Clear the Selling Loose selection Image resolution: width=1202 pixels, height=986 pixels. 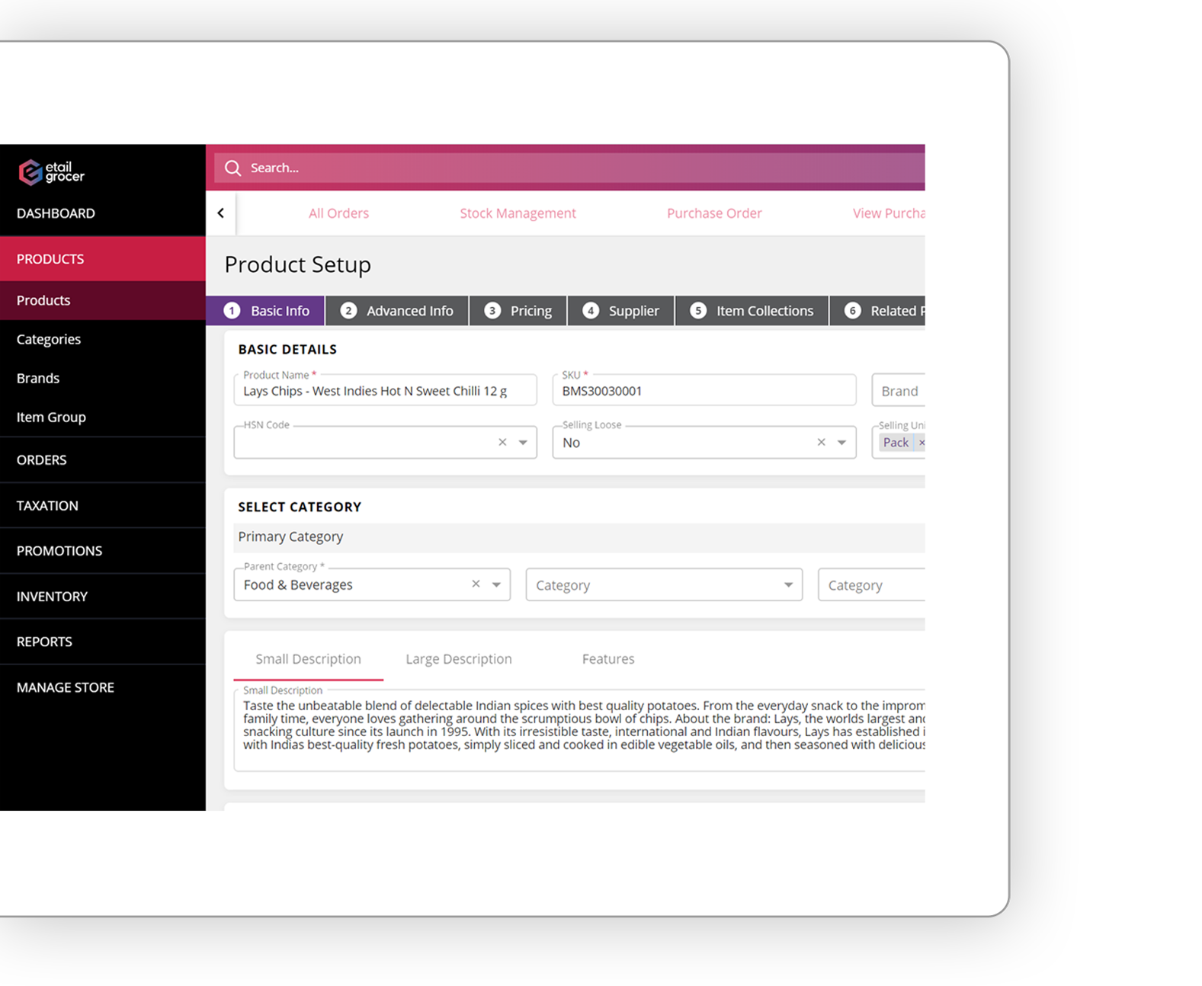(x=821, y=442)
